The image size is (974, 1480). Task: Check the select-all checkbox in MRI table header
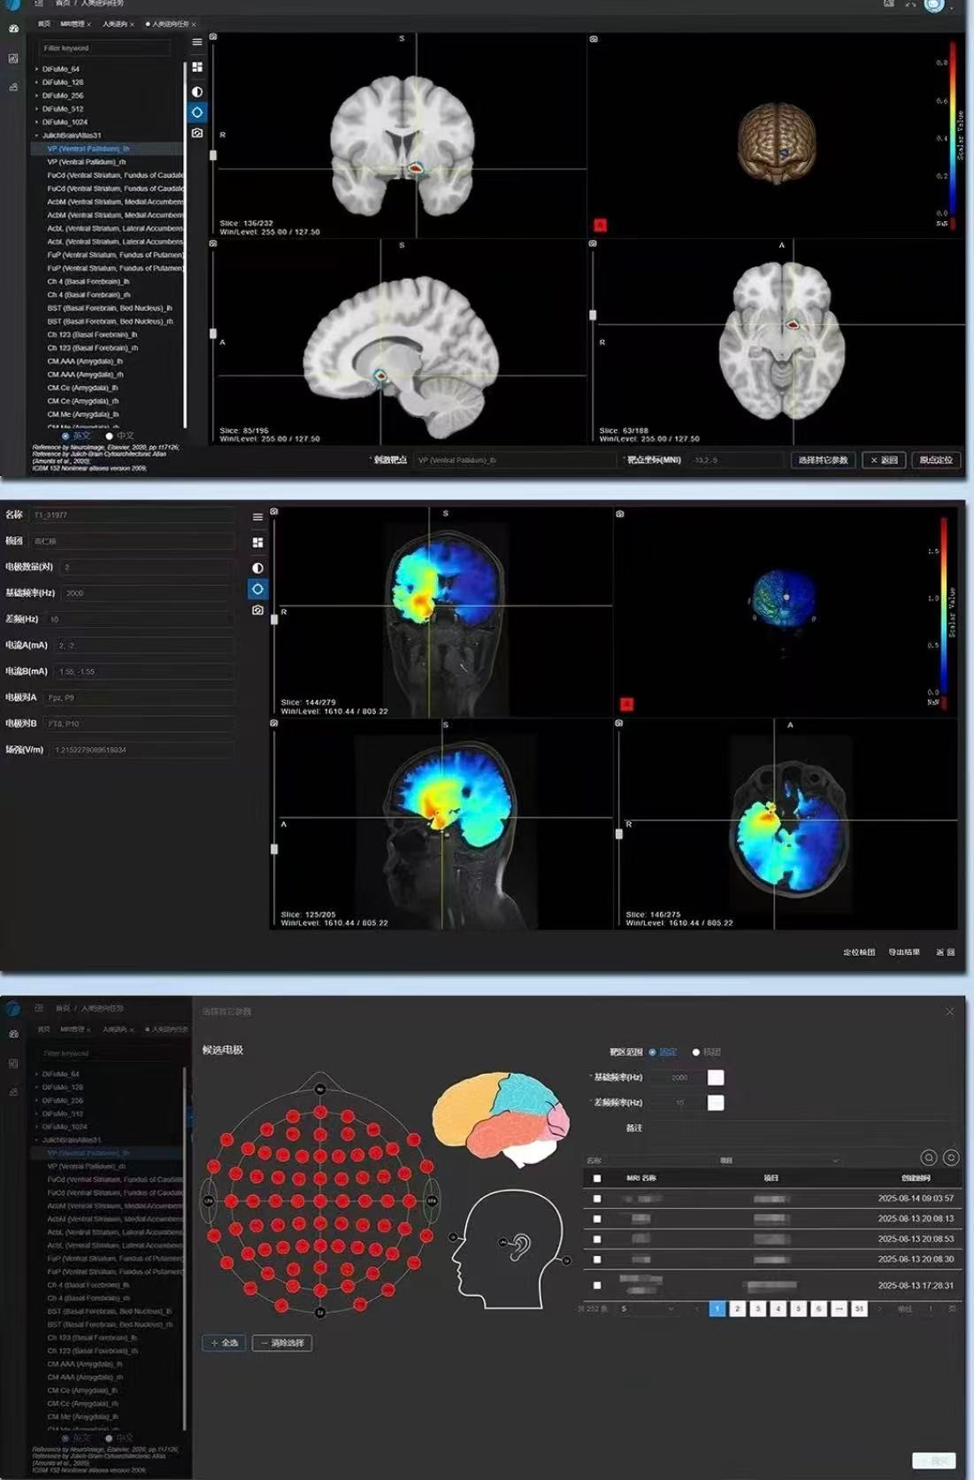pos(597,1178)
